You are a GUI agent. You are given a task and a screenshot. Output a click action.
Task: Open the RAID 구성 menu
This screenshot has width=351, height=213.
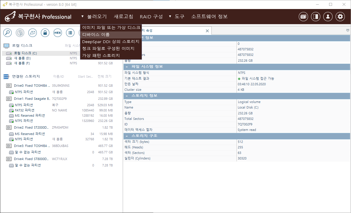coord(151,17)
